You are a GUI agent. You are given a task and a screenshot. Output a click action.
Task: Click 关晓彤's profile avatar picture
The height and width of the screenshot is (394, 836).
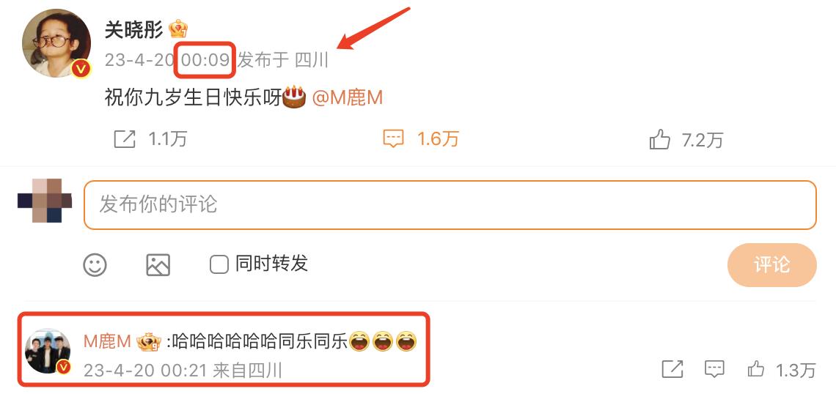(56, 43)
